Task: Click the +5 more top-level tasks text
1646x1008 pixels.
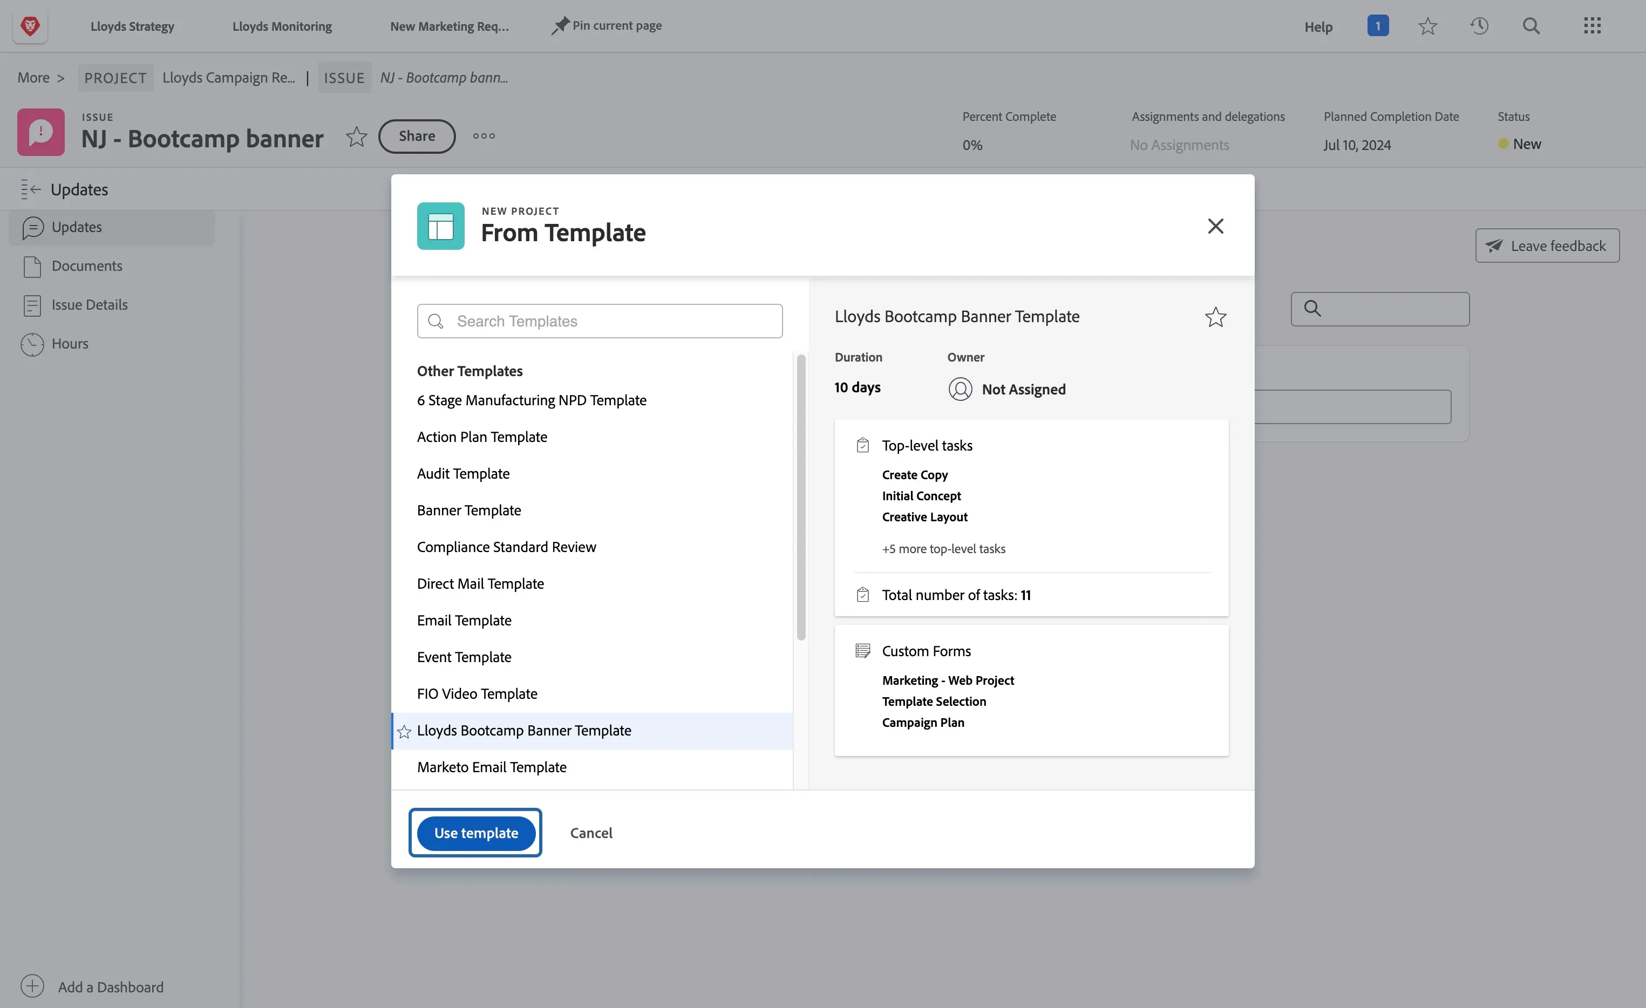Action: click(943, 548)
